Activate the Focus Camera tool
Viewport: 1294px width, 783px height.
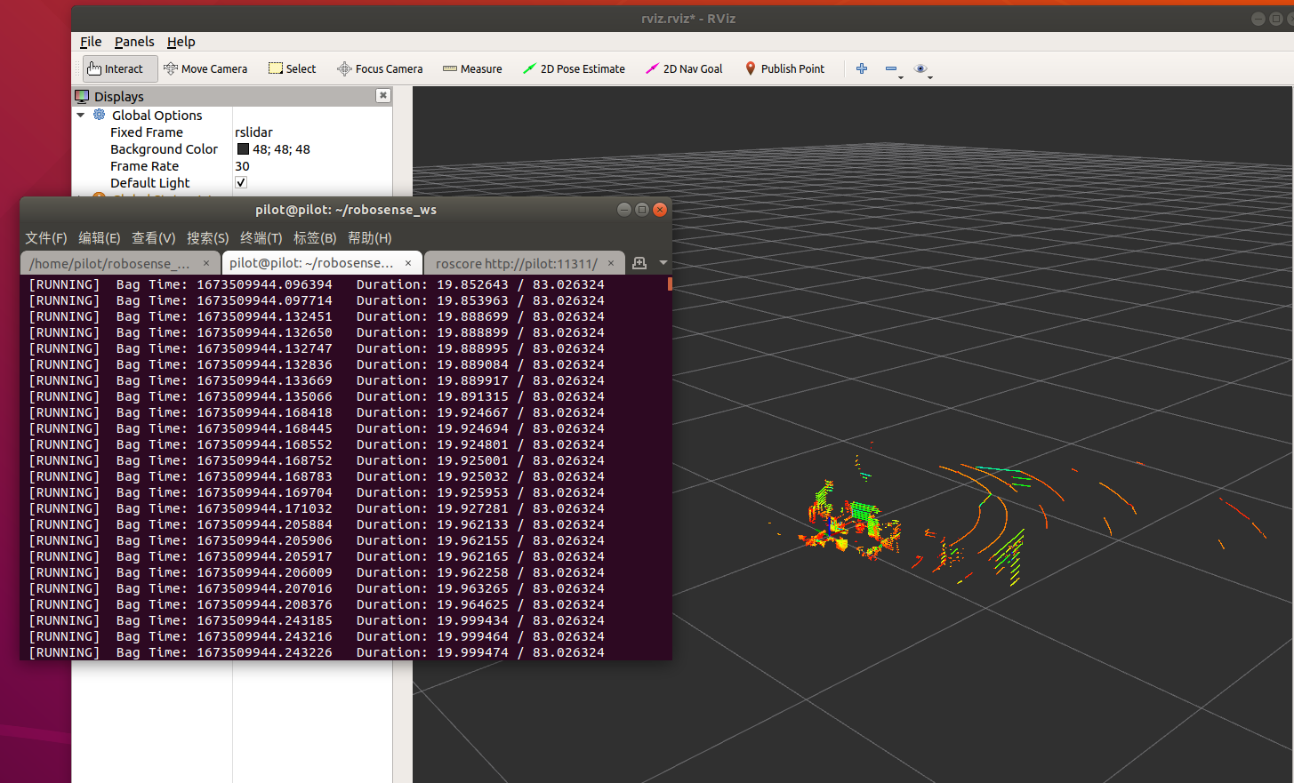coord(380,68)
